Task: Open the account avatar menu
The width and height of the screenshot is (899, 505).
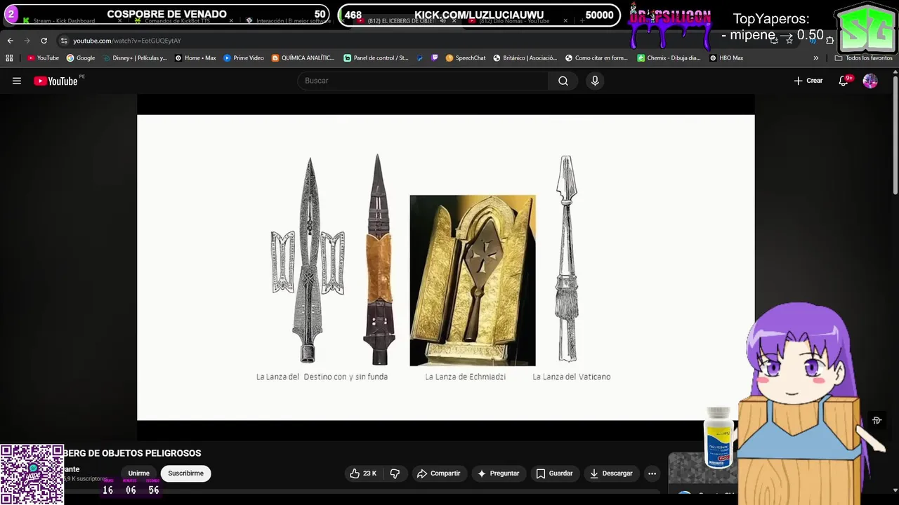Action: click(x=870, y=81)
